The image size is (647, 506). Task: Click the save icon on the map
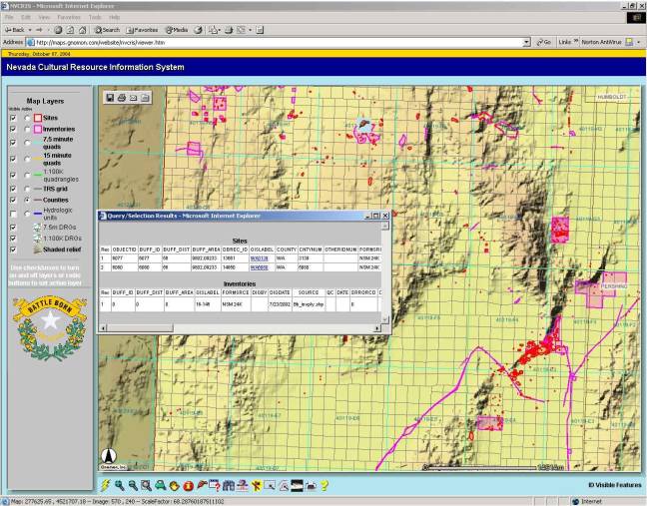pyautogui.click(x=109, y=98)
